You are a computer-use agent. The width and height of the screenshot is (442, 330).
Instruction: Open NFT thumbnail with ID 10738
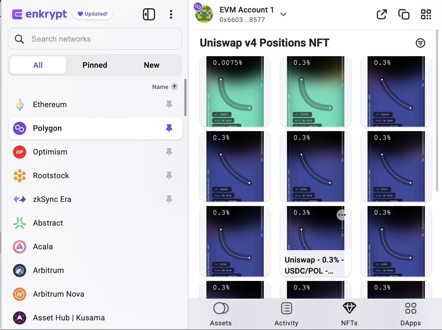click(x=235, y=241)
